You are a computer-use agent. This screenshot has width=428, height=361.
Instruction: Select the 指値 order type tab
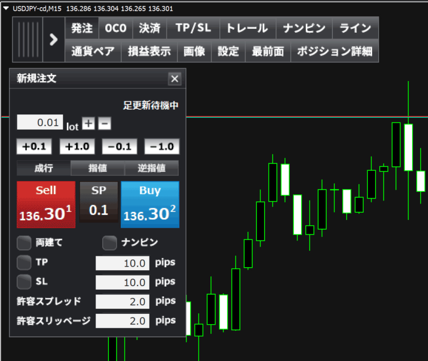[x=98, y=168]
